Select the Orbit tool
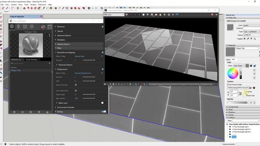Screen dimensions: 260x146 coord(56,8)
